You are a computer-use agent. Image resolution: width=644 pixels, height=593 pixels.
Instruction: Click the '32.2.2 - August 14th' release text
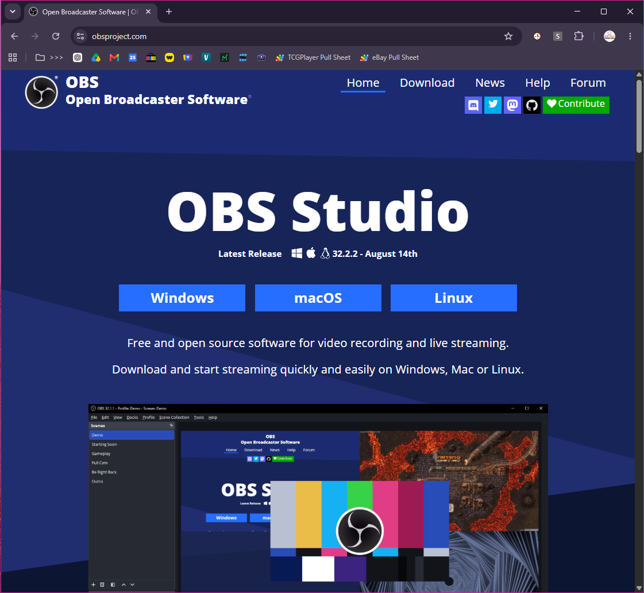pos(375,254)
